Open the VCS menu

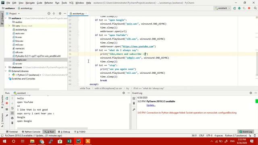pyautogui.click(x=71, y=3)
